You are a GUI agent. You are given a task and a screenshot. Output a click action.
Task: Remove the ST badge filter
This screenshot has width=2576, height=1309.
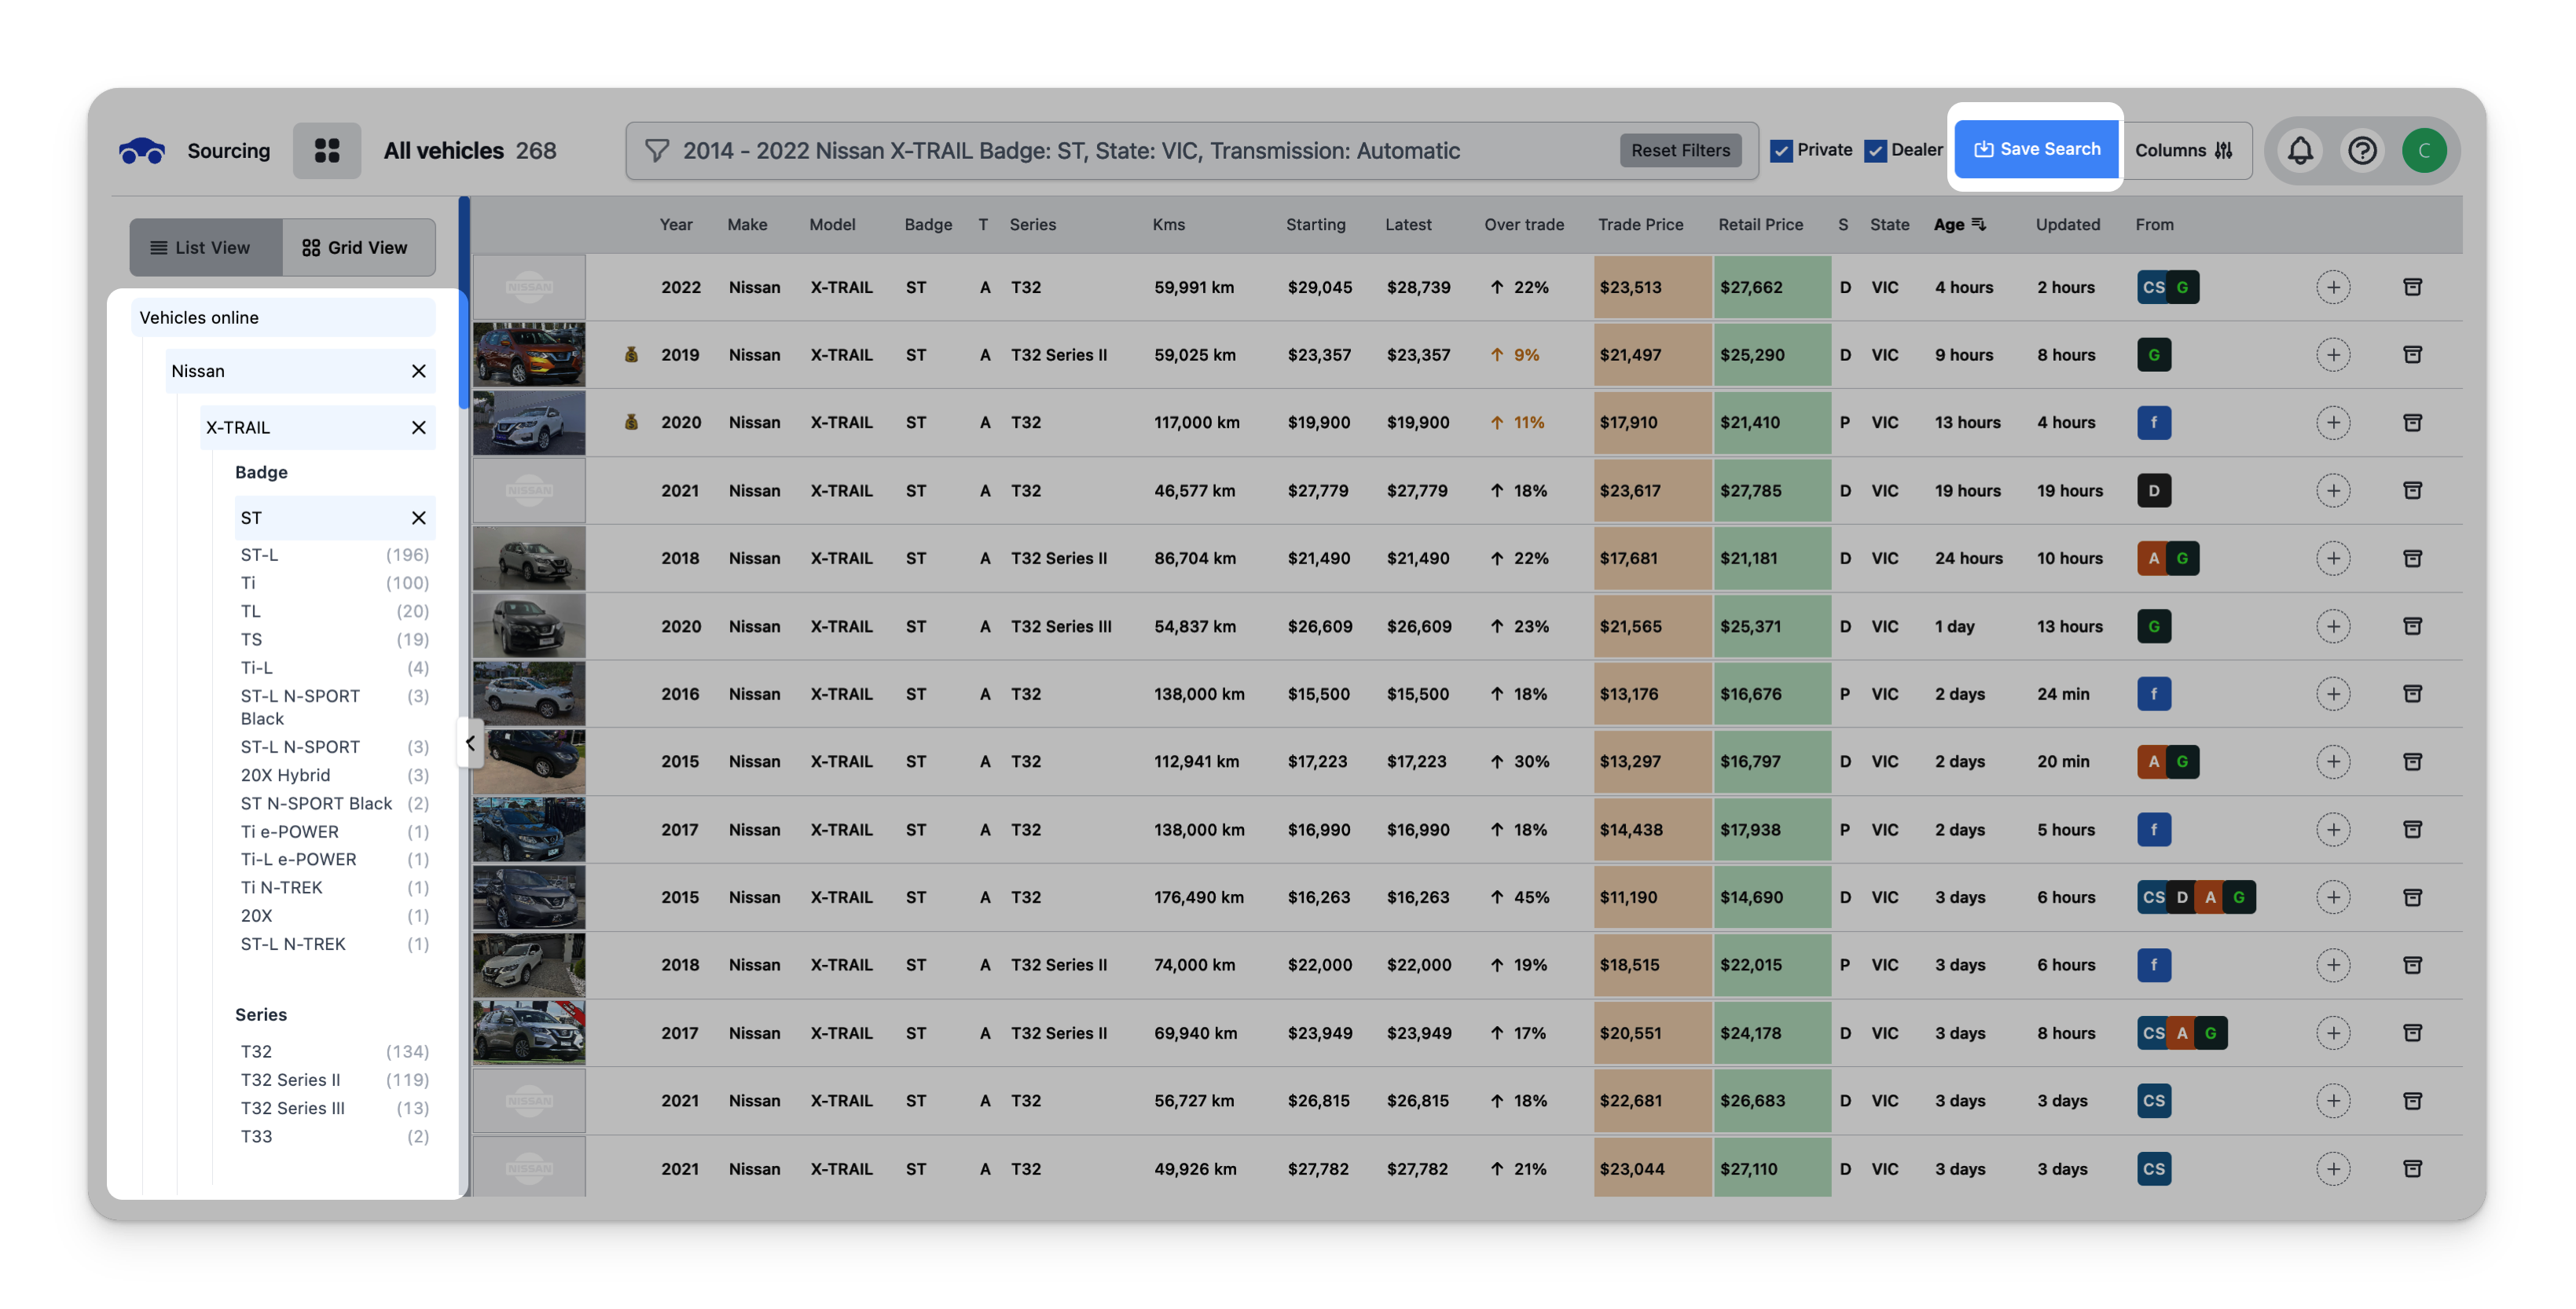419,518
